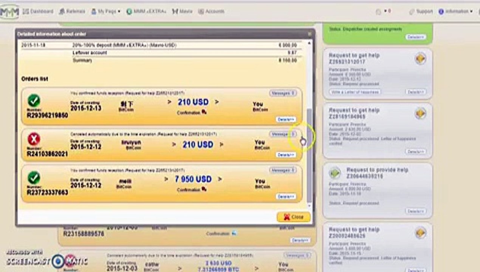The width and height of the screenshot is (480, 272).
Task: Click order number R23723337663
Action: pos(47,193)
